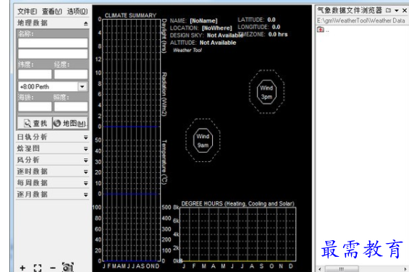Click the input field under the label right of 海拔
The image size is (409, 272).
point(71,106)
